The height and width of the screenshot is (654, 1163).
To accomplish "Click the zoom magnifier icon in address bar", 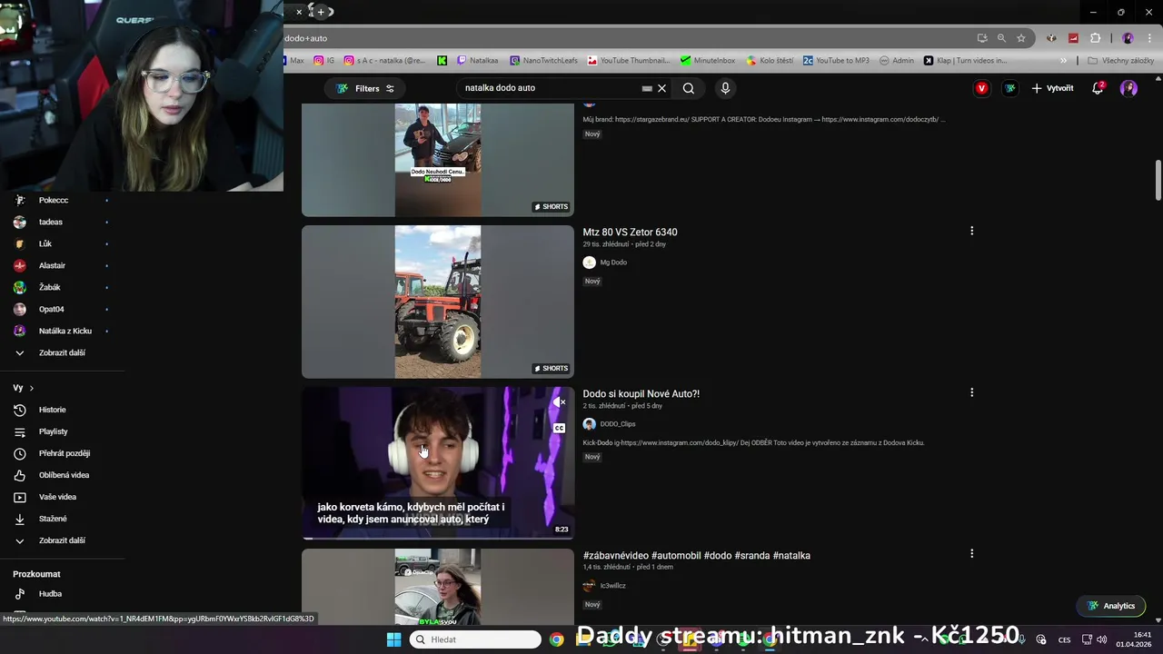I will [x=1001, y=38].
